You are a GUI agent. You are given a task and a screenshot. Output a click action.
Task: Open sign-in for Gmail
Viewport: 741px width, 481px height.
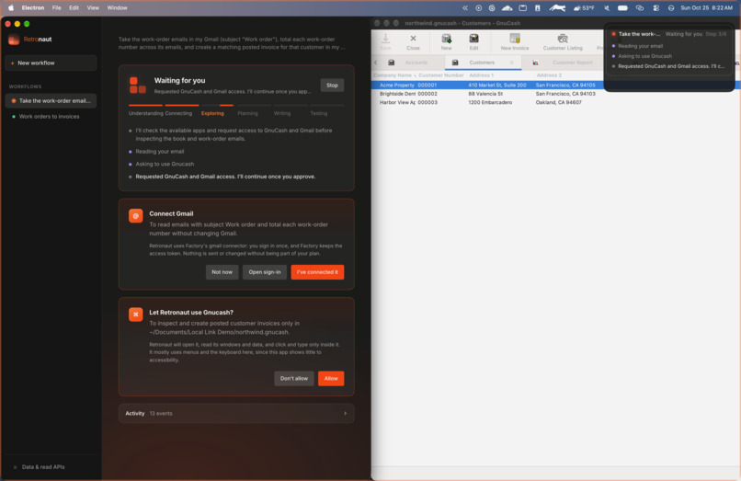point(264,272)
